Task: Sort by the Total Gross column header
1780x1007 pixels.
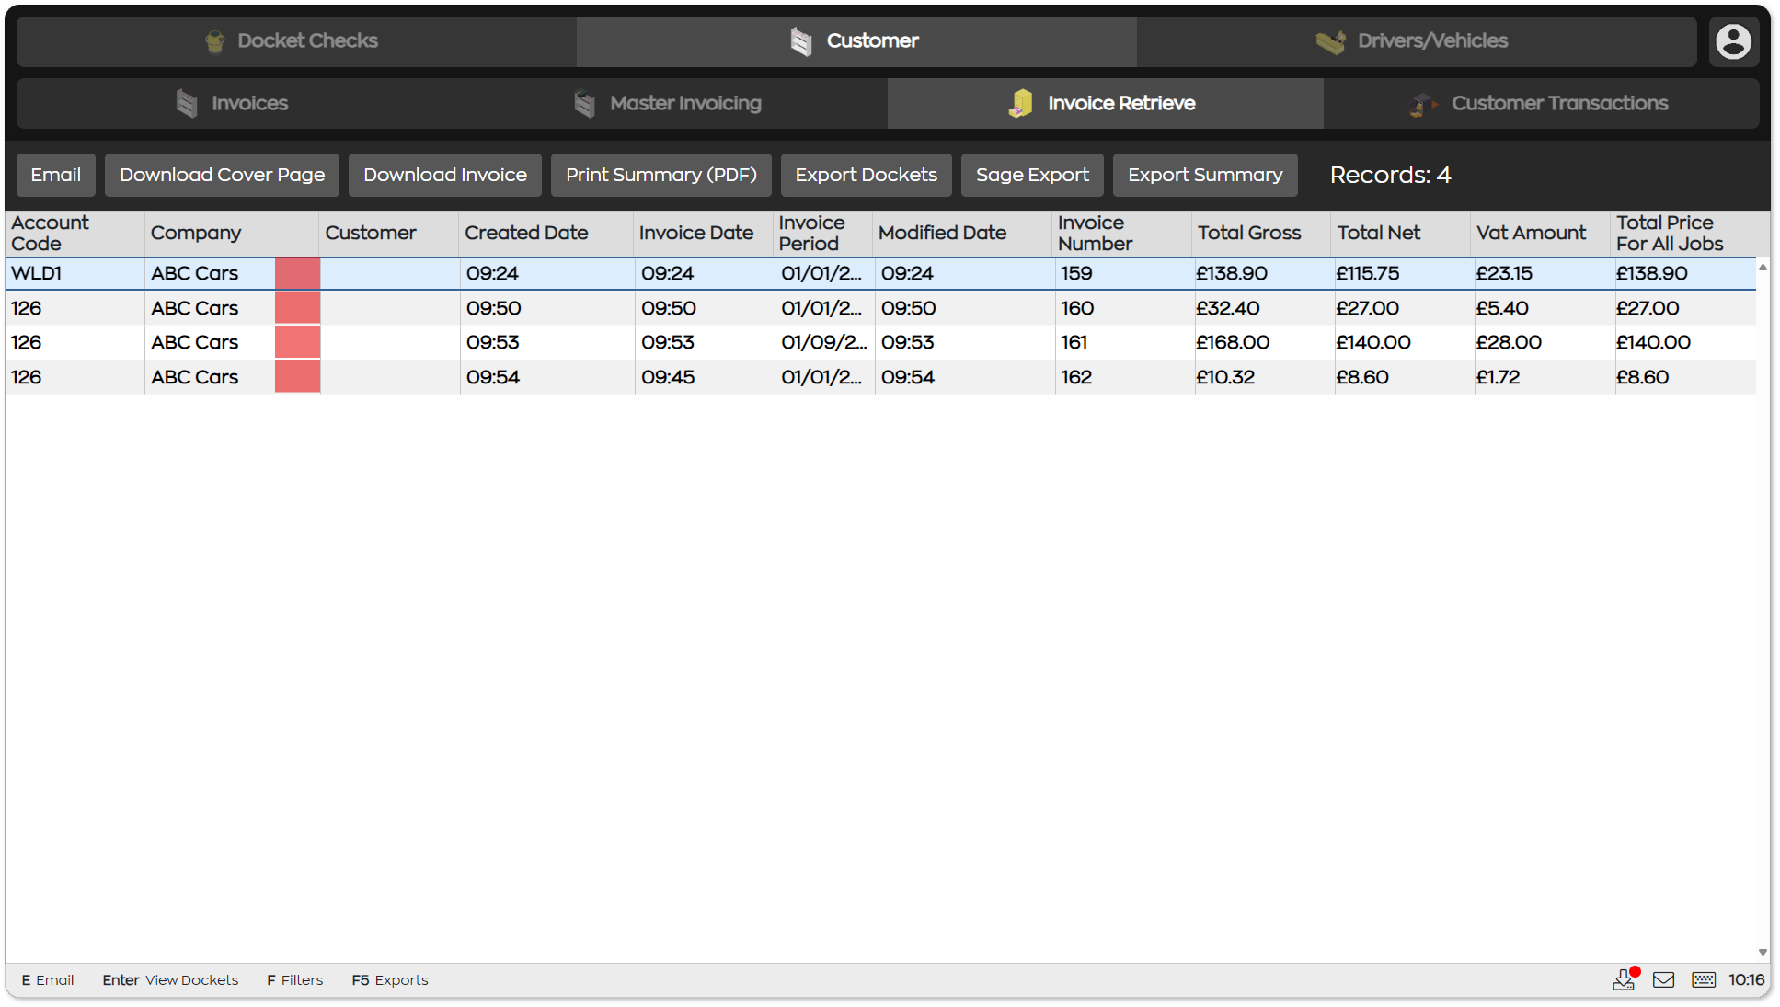Action: click(1262, 234)
